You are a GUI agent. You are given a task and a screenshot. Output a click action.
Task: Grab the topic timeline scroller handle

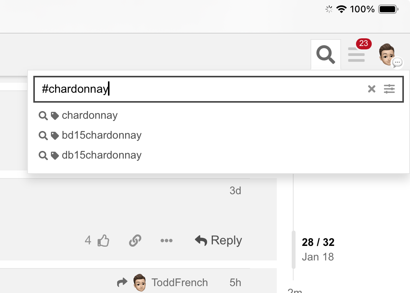click(294, 250)
